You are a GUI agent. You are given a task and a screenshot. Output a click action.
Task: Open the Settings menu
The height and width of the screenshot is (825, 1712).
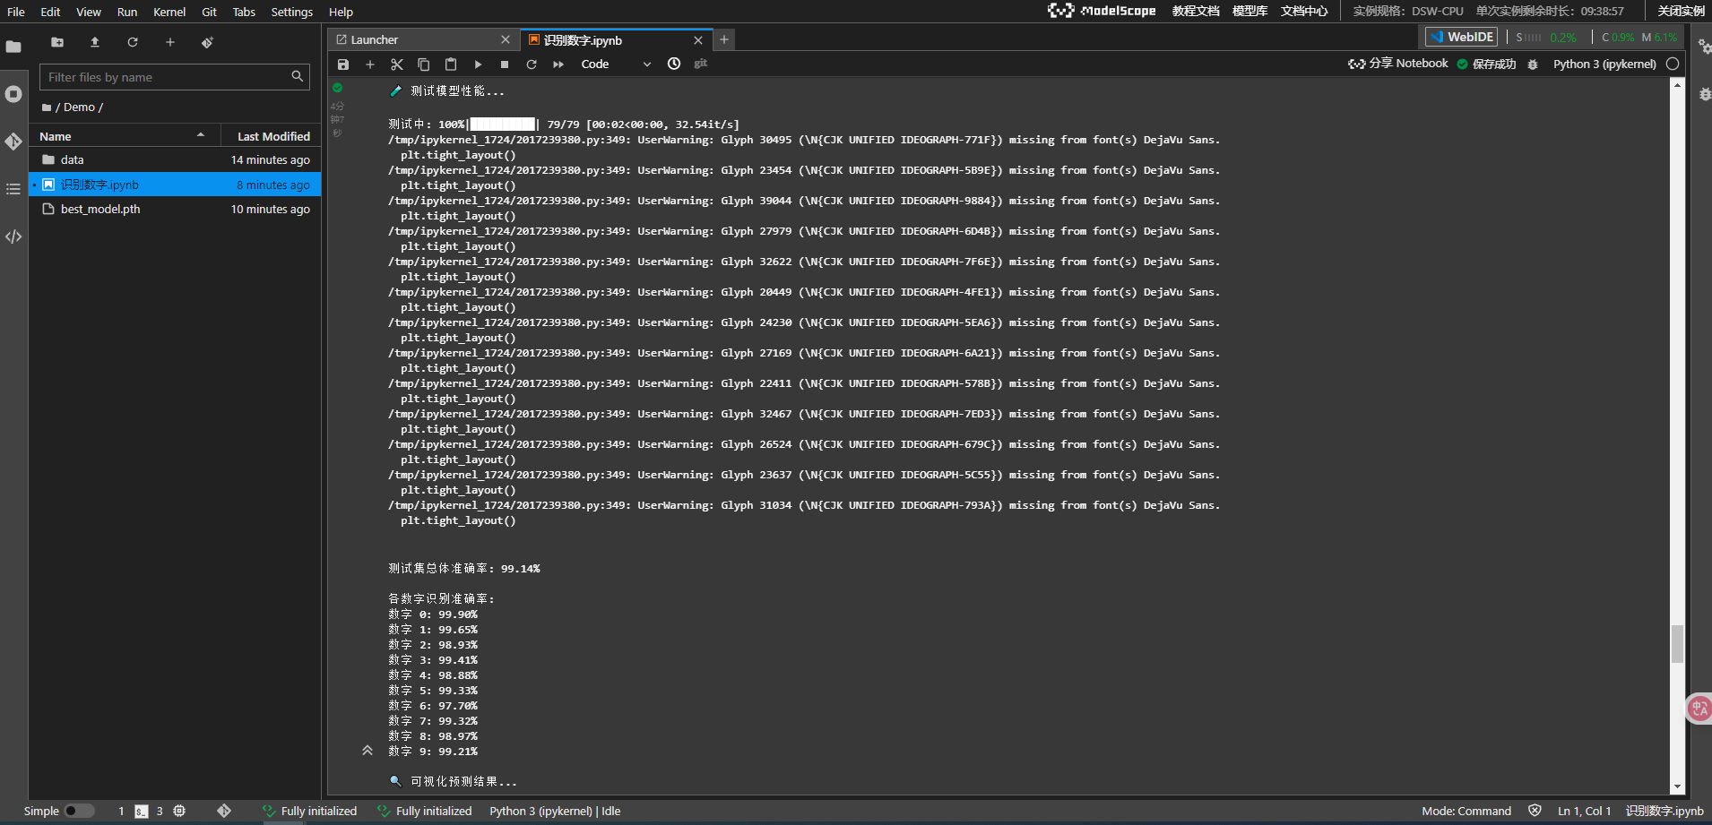(292, 12)
